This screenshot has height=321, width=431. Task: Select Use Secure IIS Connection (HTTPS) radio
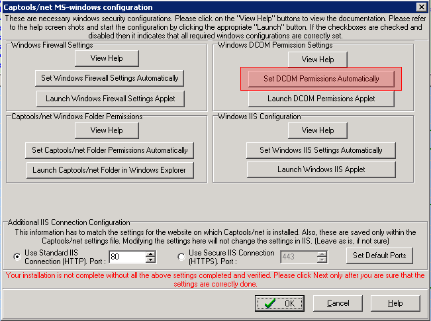[181, 257]
